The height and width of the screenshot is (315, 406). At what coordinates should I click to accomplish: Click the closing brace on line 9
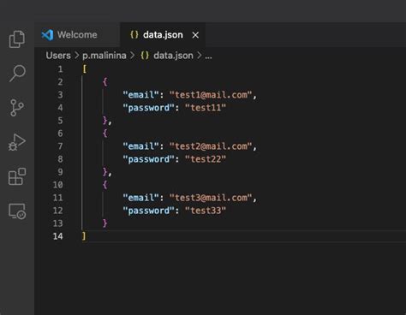(105, 172)
